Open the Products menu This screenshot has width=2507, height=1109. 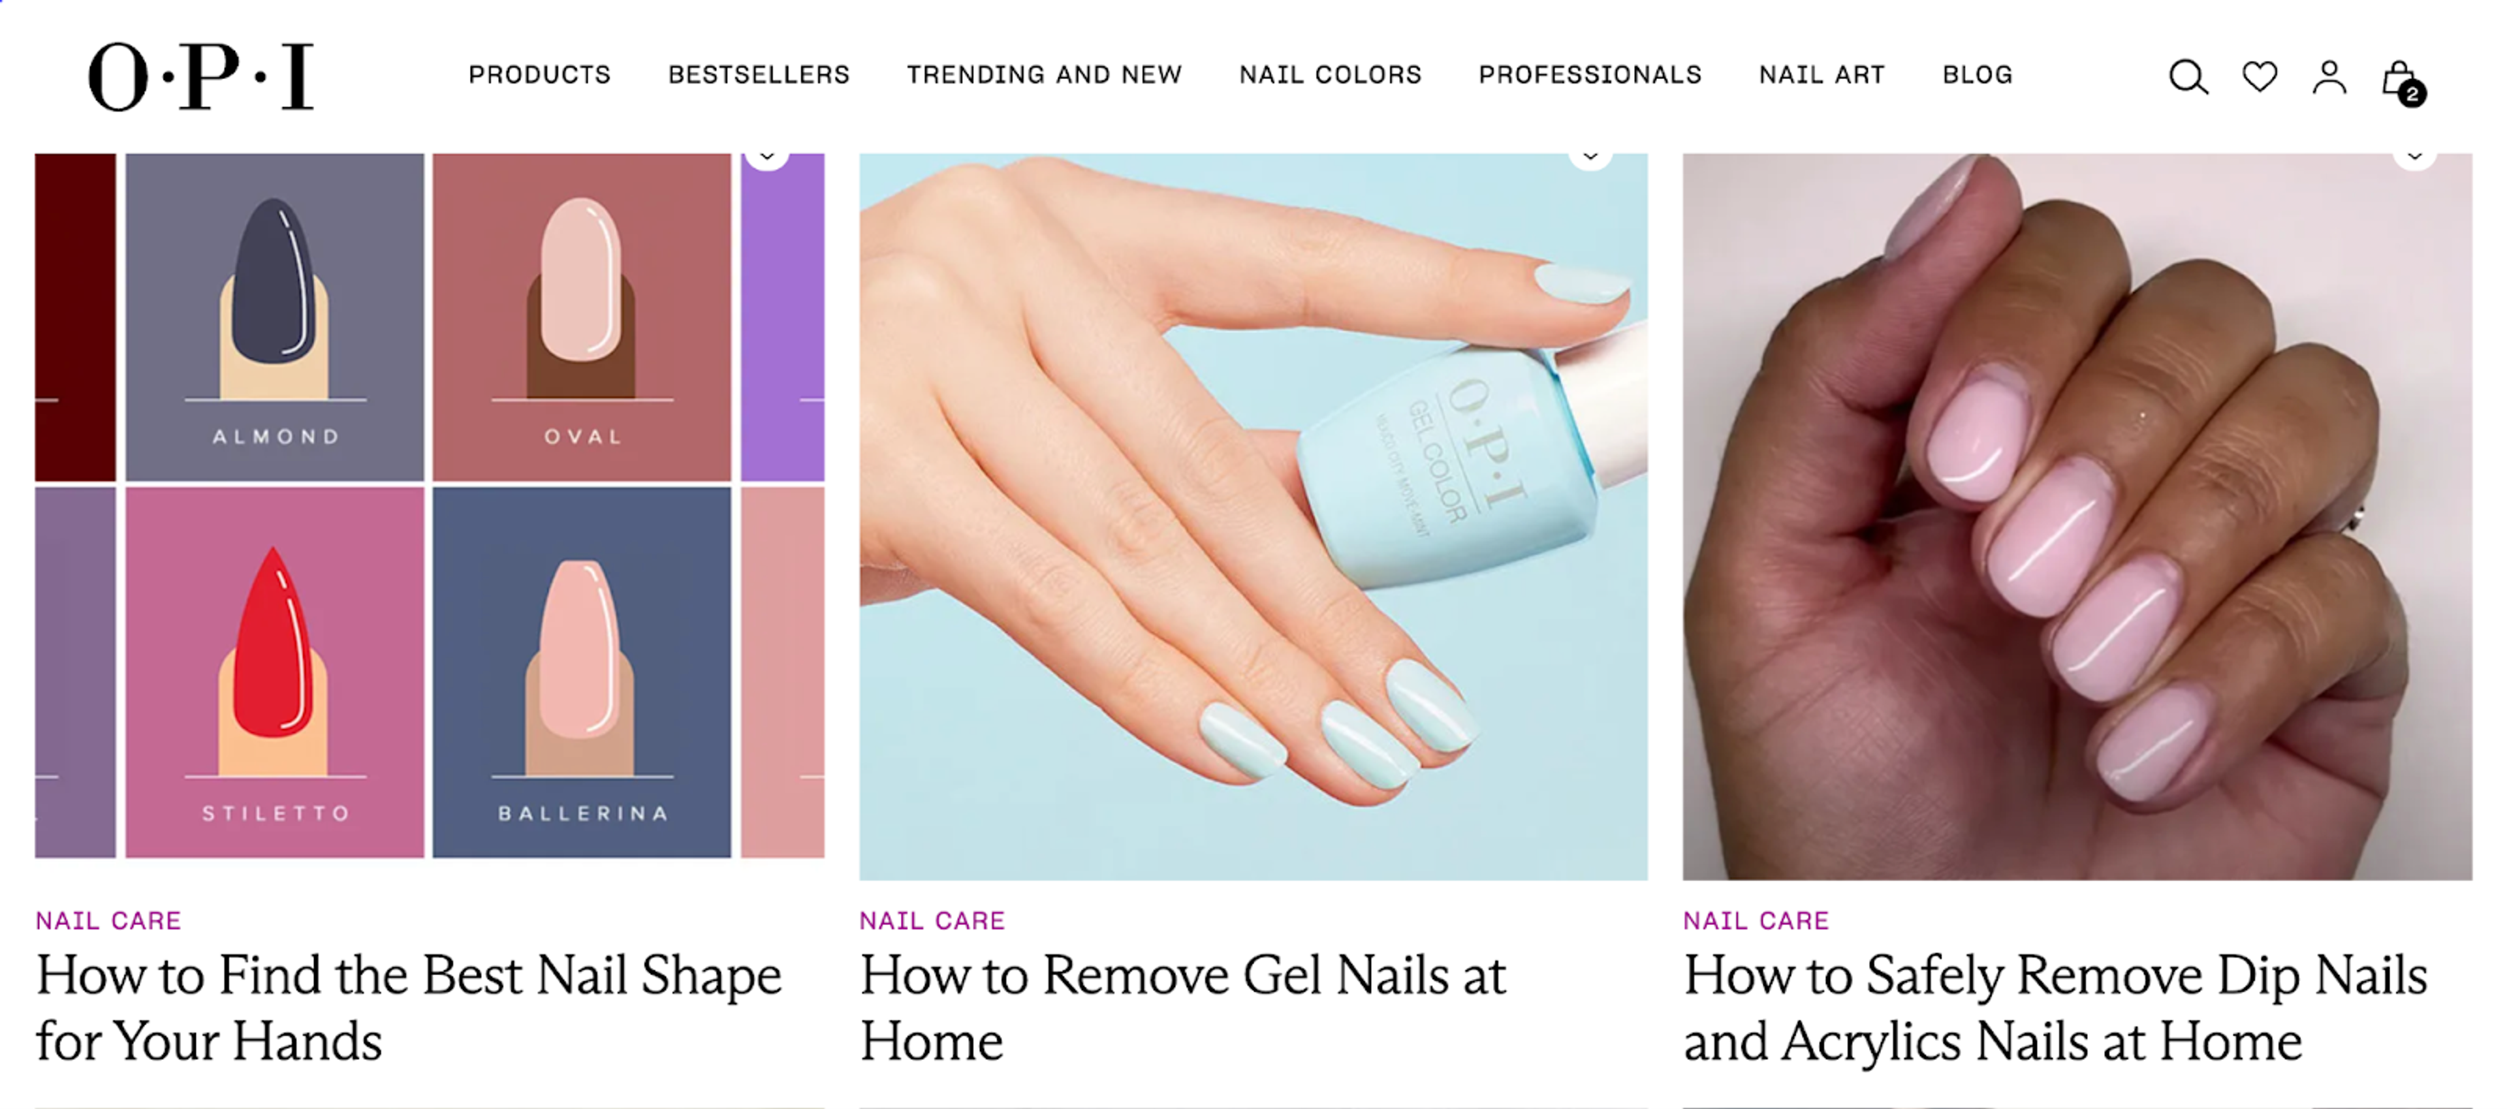coord(539,75)
